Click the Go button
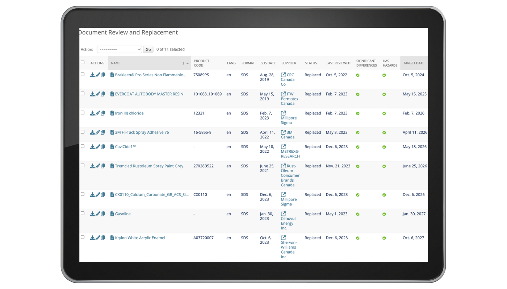 click(148, 49)
